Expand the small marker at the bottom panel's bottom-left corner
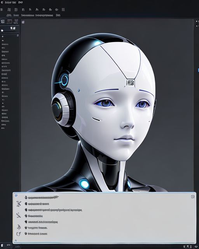The image size is (199, 249). [x=16, y=241]
